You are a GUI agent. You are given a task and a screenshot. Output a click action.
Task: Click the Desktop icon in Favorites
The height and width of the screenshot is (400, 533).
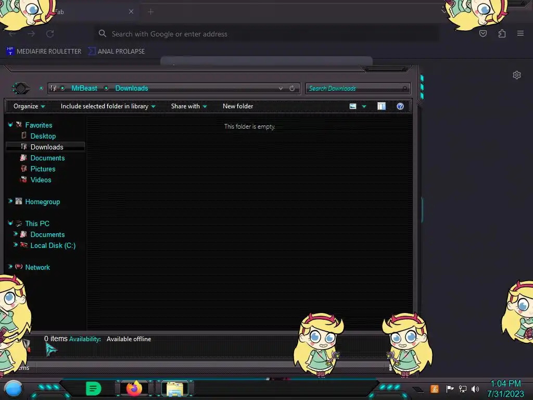click(24, 135)
